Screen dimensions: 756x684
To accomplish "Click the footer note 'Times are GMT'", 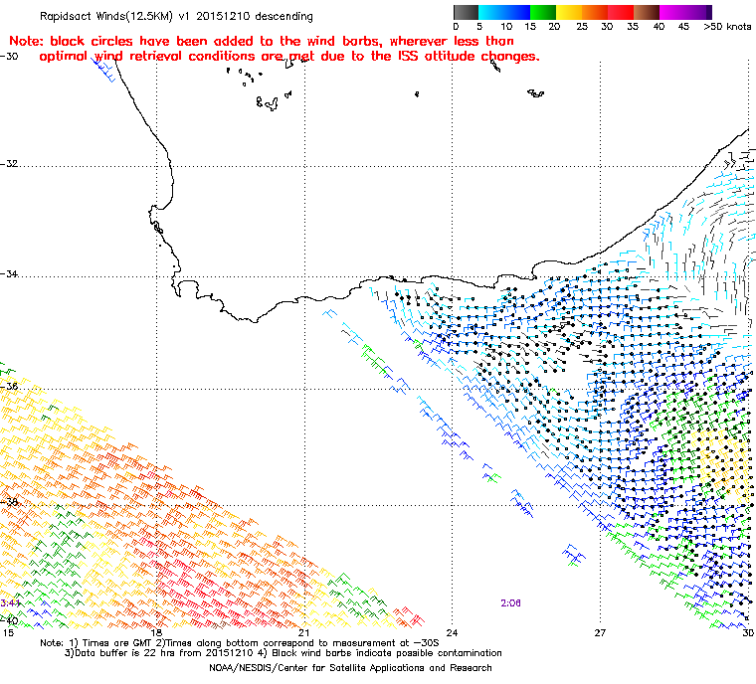I will (x=117, y=643).
